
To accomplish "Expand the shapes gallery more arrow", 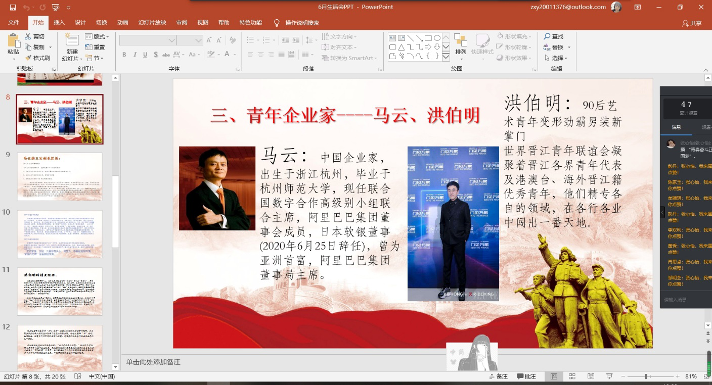I will (446, 57).
